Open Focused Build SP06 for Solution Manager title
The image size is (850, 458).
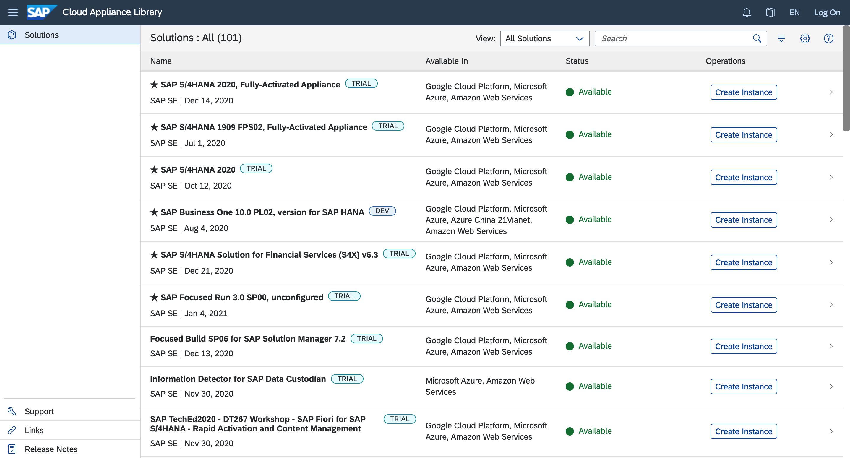248,339
